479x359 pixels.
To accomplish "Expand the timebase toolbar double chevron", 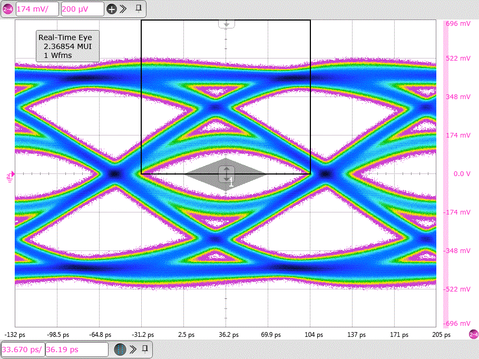I will pyautogui.click(x=133, y=349).
